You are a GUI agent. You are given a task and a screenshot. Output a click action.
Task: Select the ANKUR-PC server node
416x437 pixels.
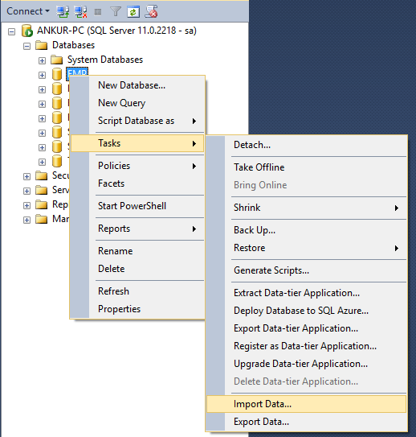pyautogui.click(x=116, y=31)
